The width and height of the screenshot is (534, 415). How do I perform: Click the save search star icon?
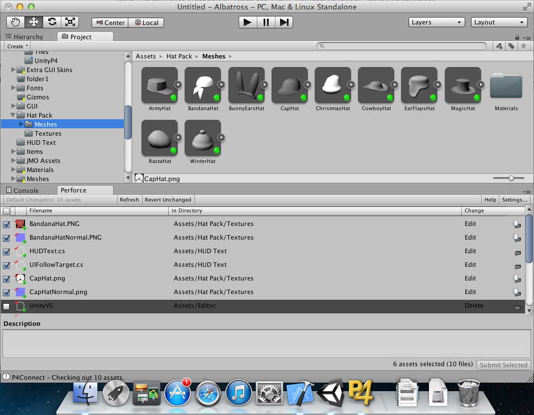click(x=524, y=46)
